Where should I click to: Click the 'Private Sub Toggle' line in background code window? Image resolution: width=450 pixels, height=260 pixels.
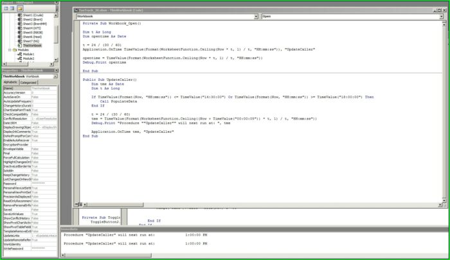coord(101,218)
